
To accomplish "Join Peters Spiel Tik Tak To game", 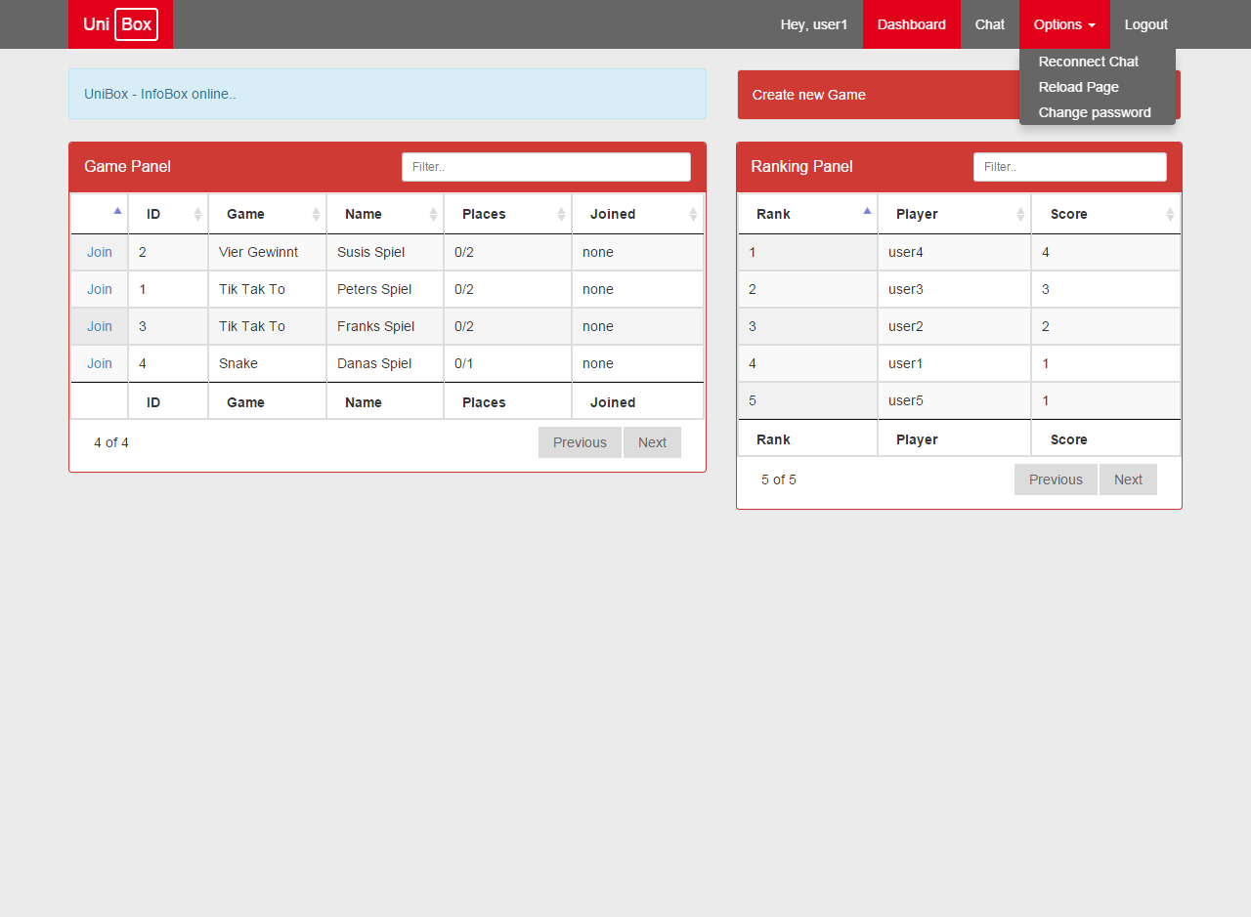I will (x=100, y=289).
